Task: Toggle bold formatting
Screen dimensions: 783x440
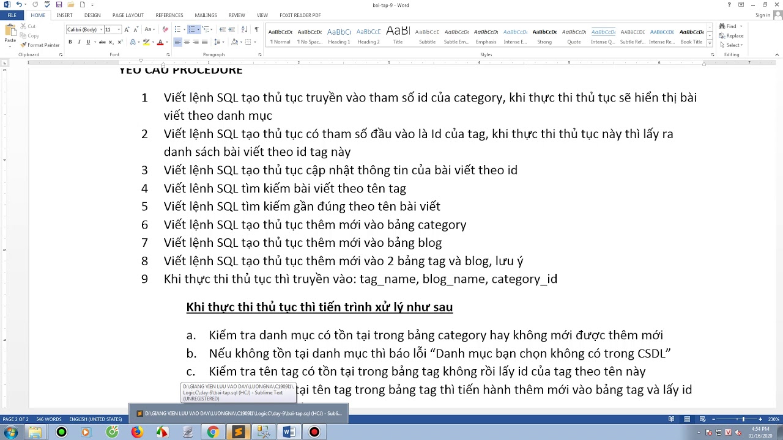Action: click(70, 42)
